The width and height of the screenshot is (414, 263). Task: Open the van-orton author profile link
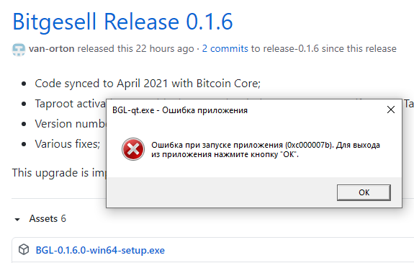coord(52,48)
